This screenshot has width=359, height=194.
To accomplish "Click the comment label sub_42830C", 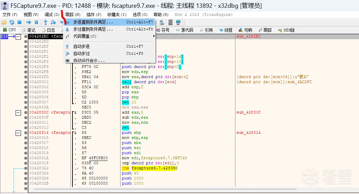I will tap(248, 112).
